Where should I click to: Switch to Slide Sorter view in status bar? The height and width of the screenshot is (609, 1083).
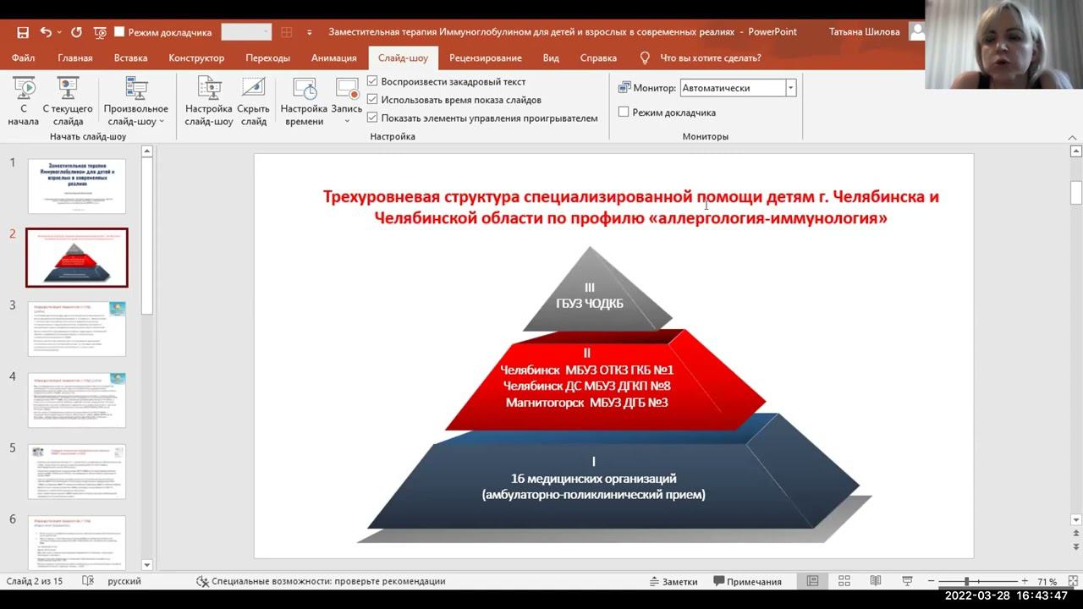844,581
